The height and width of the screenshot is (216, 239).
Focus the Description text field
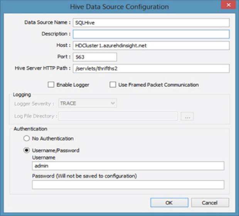151,34
